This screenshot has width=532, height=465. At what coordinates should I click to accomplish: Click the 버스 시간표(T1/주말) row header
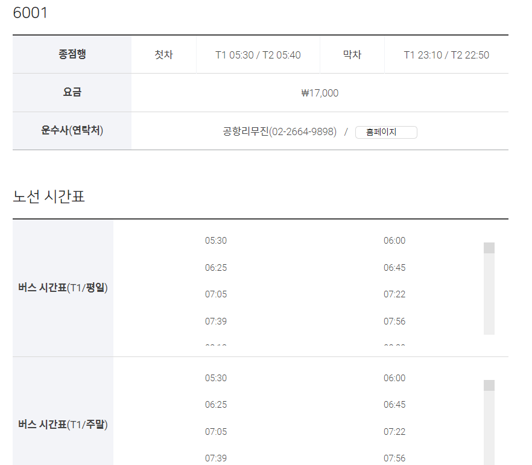coord(63,425)
